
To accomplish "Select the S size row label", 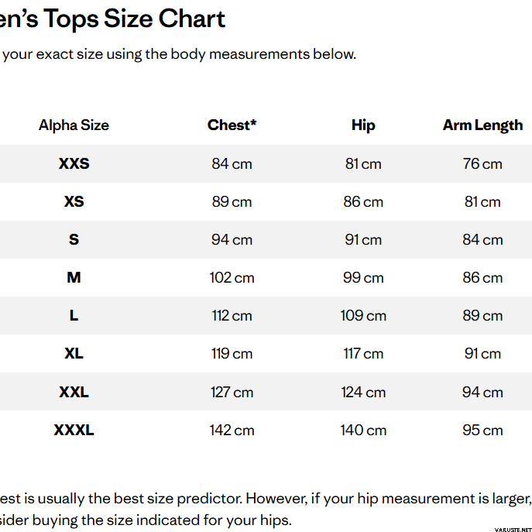I will tap(74, 239).
